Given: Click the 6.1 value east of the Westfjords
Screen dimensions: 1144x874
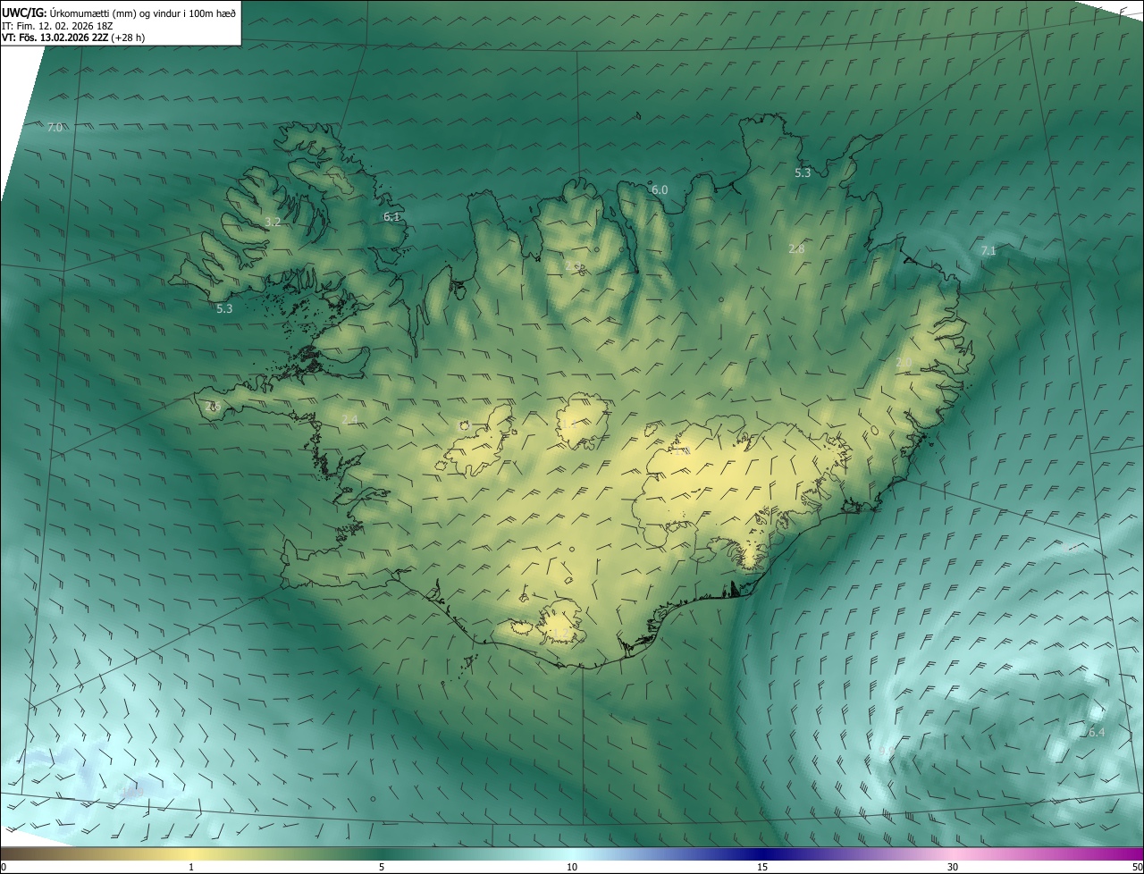Looking at the screenshot, I should coord(391,217).
